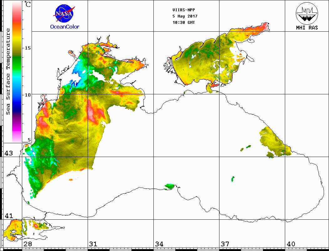Screen dimensions: 329x251
Task: Click the VIIRS-NPP sensor label
Action: [x=183, y=10]
